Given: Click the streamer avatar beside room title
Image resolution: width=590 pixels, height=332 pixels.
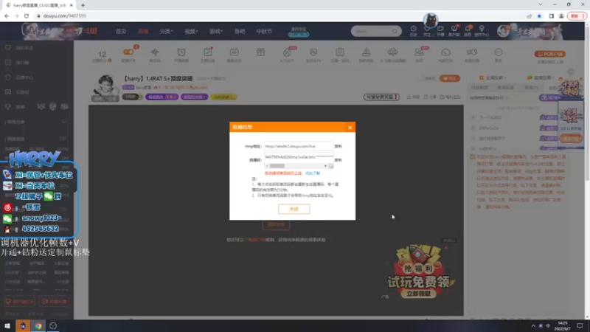Looking at the screenshot, I should (105, 87).
